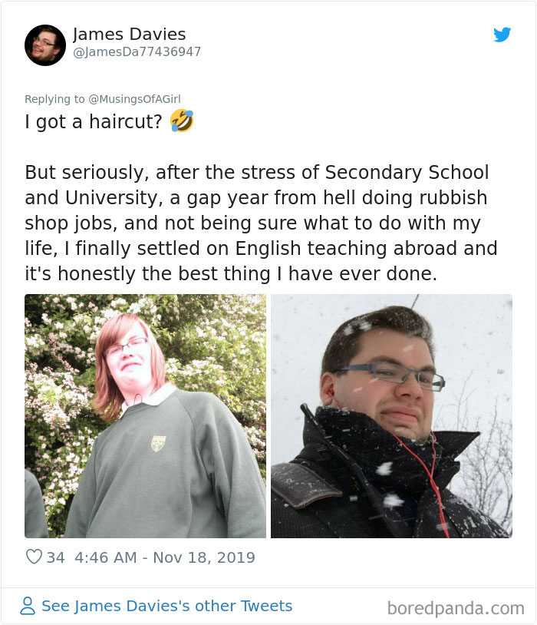Click the "I got a haircut?" line

94,121
